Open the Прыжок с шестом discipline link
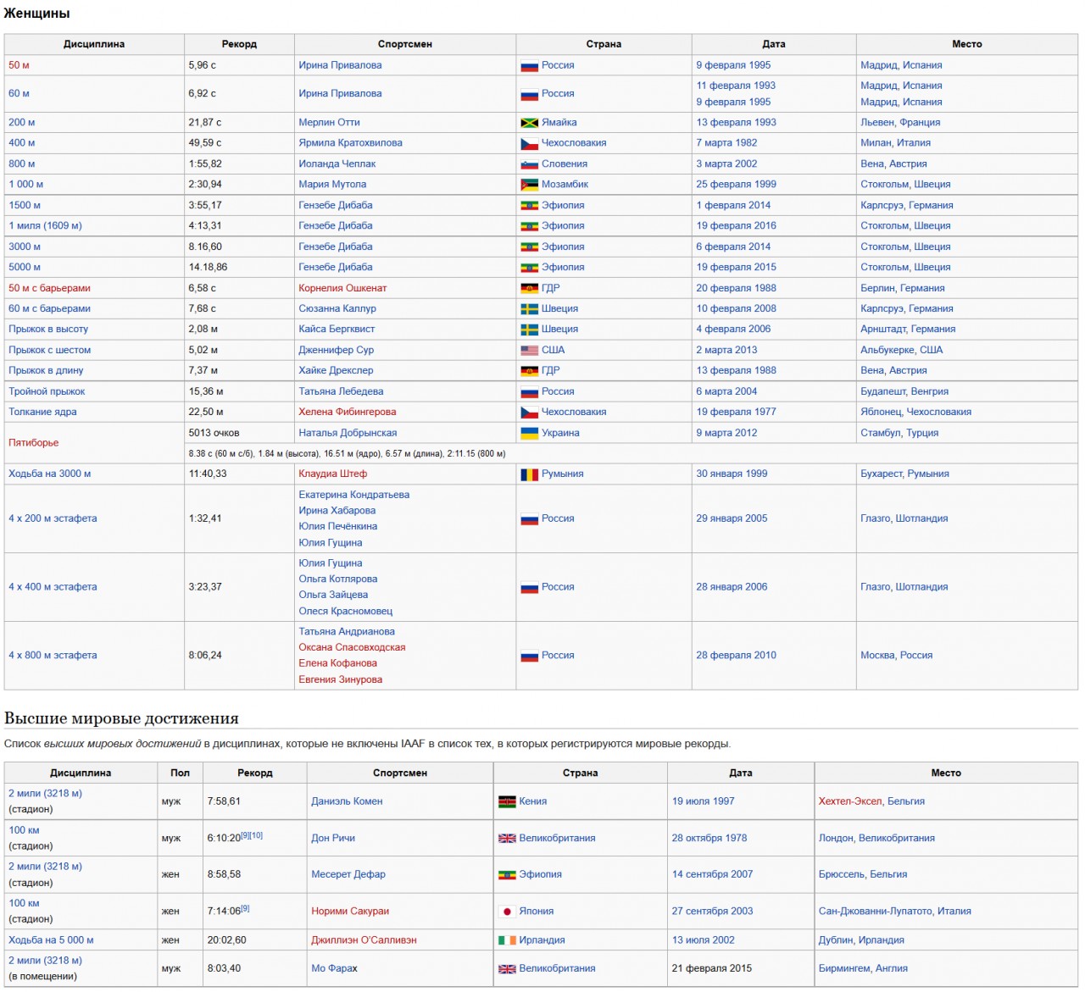Viewport: 1085px width, 992px height. coord(49,351)
